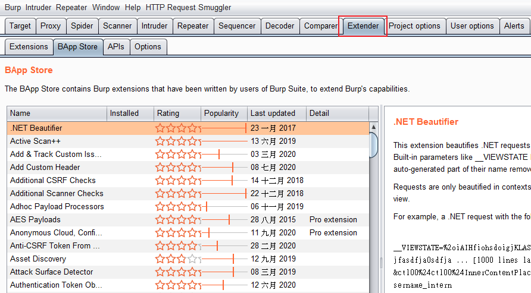Sort the table by Detail column

click(338, 113)
